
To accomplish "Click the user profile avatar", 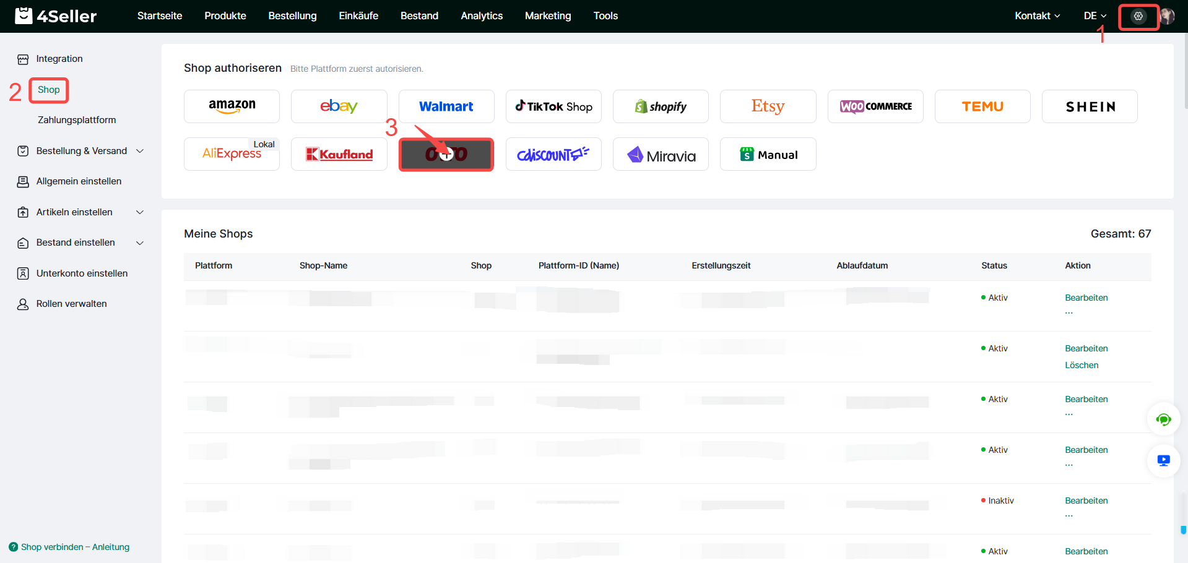I will pos(1167,16).
